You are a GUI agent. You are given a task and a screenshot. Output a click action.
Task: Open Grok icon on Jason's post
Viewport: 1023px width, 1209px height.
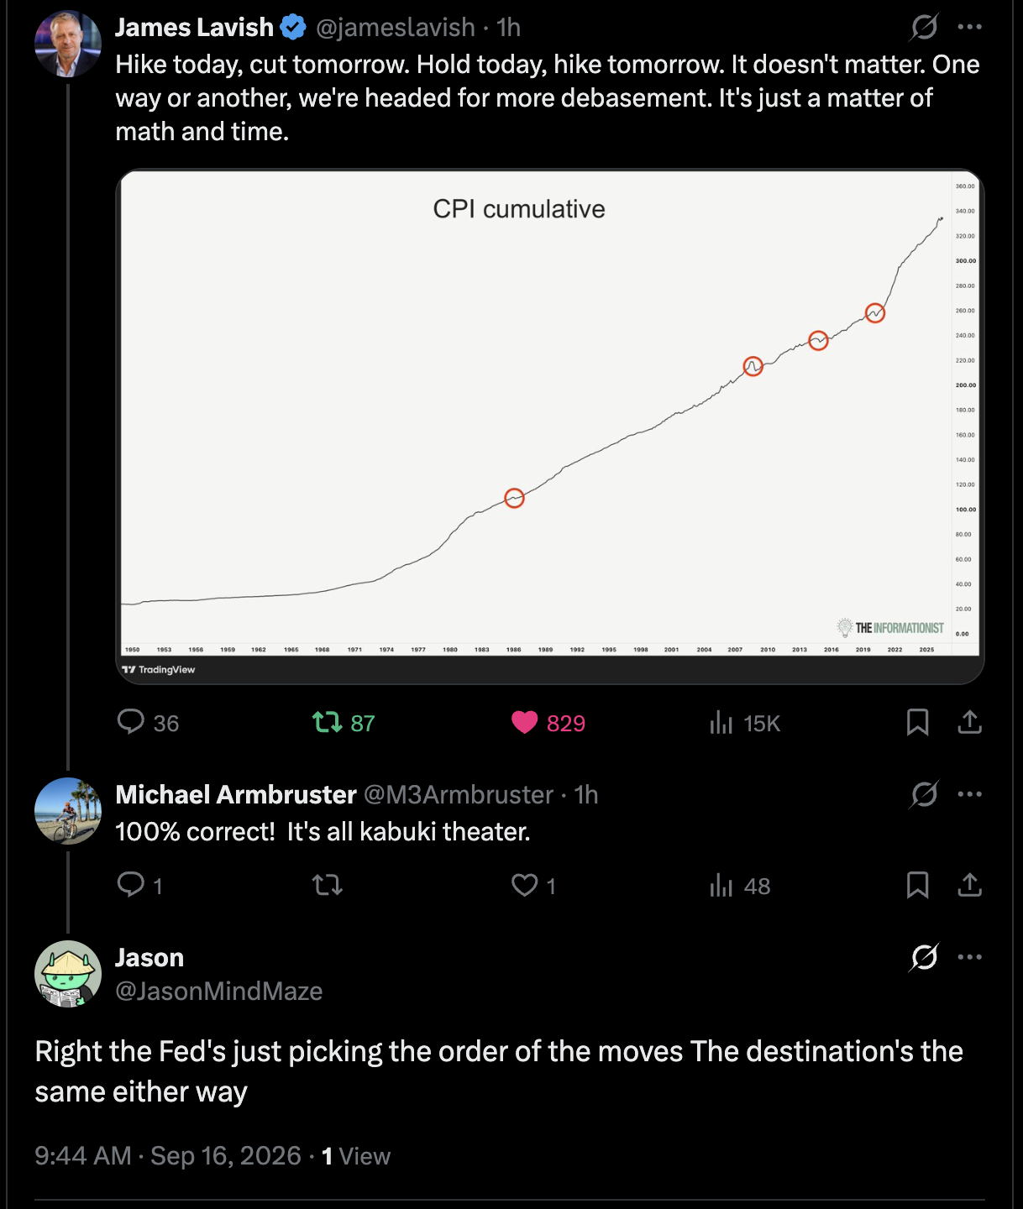coord(925,957)
